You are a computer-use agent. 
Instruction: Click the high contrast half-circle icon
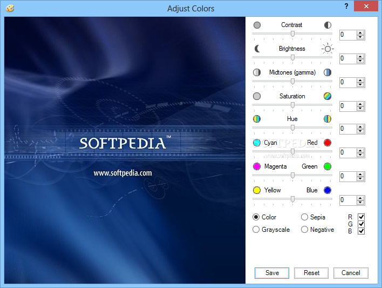pos(328,25)
